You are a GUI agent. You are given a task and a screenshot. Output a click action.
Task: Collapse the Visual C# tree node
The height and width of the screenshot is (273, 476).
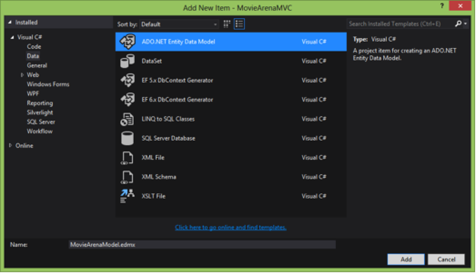coord(12,37)
